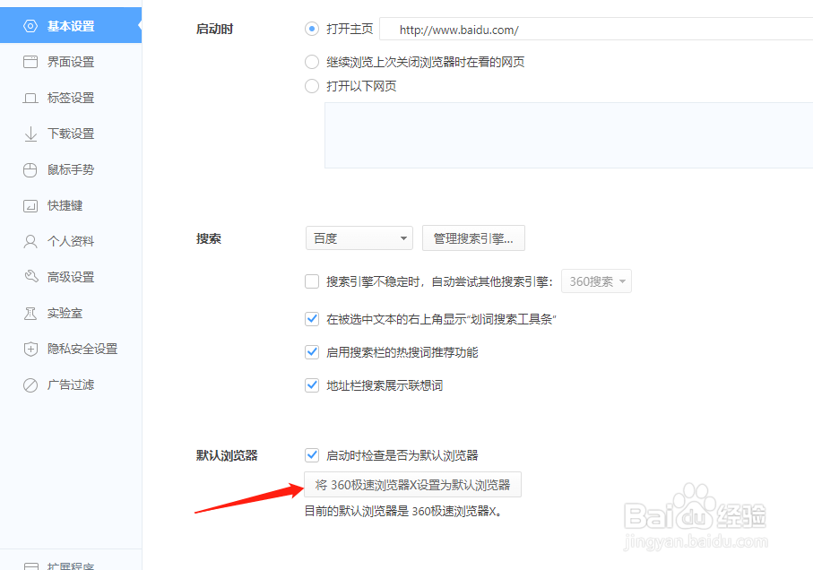Screen dimensions: 813x570
Task: Uncheck 划词搜索工具条 display checkbox
Action: click(x=312, y=319)
